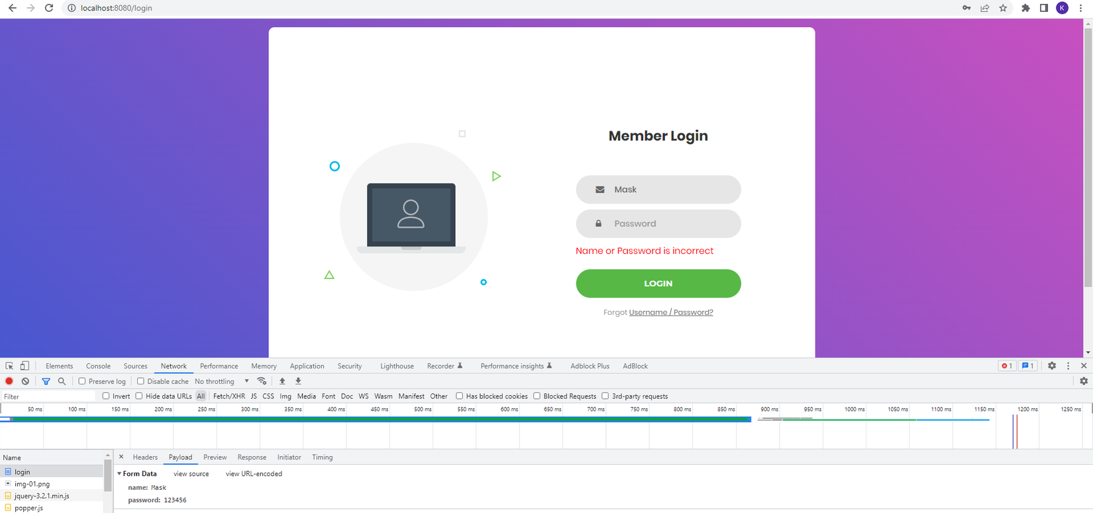This screenshot has height=513, width=1093.
Task: Focus the Password input field
Action: 658,223
